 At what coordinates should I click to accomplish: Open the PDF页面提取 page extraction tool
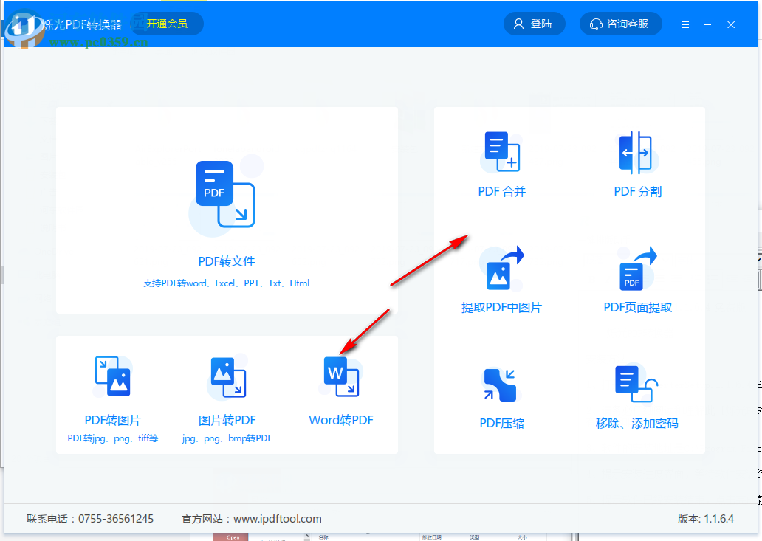click(x=636, y=279)
